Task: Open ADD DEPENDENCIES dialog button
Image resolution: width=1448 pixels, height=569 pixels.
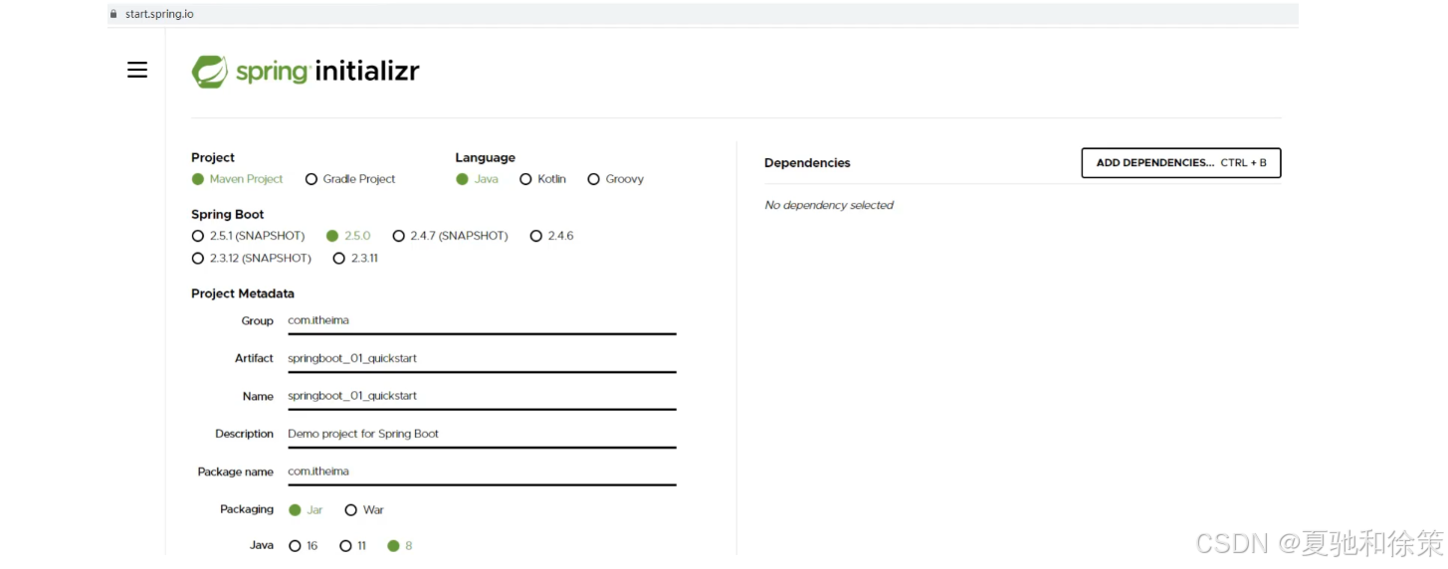Action: [x=1181, y=163]
